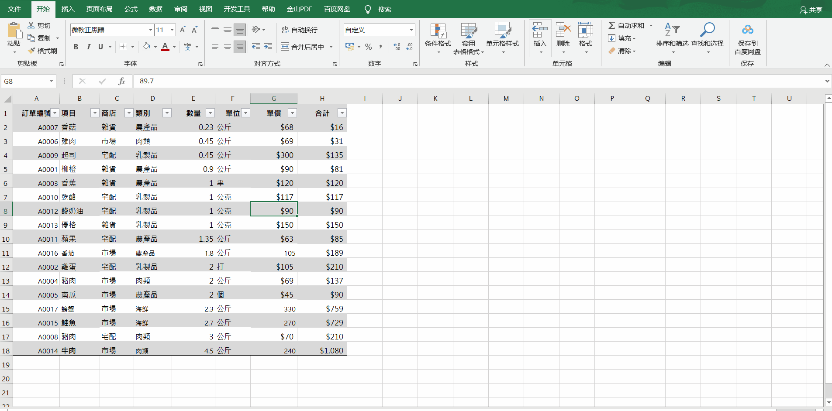Open the filter dropdown for 類別

coord(167,113)
